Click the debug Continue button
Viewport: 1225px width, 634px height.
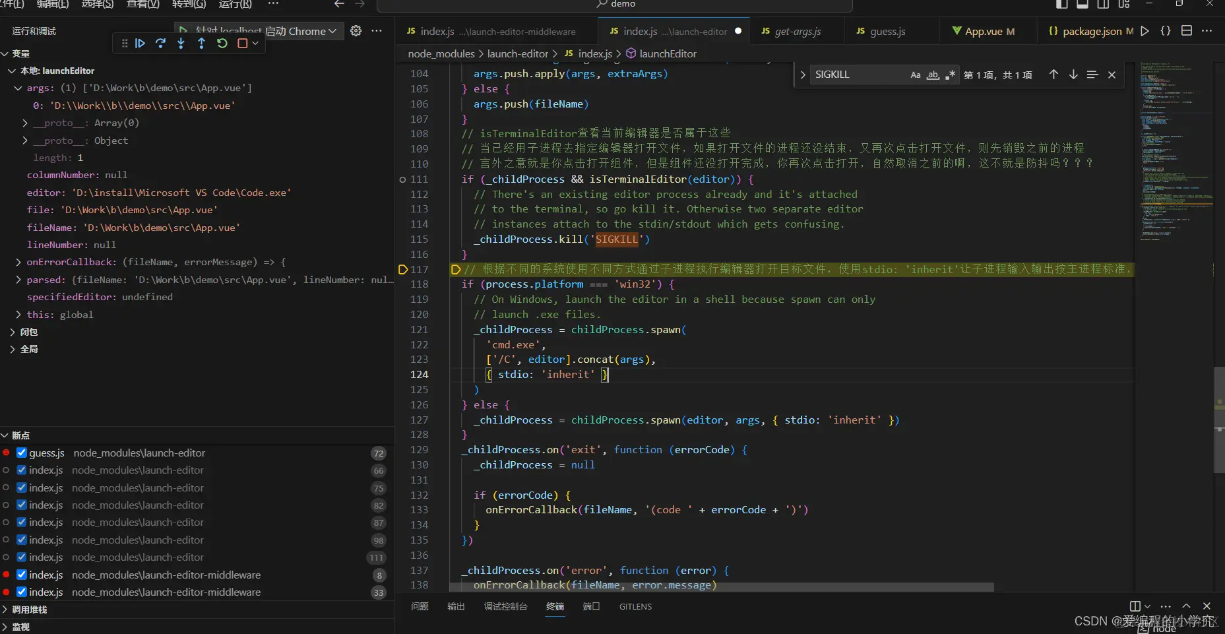coord(140,44)
